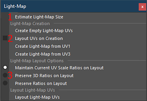Select Create Light-Map from UV1
Viewport: 147px width, 101px height.
43,46
